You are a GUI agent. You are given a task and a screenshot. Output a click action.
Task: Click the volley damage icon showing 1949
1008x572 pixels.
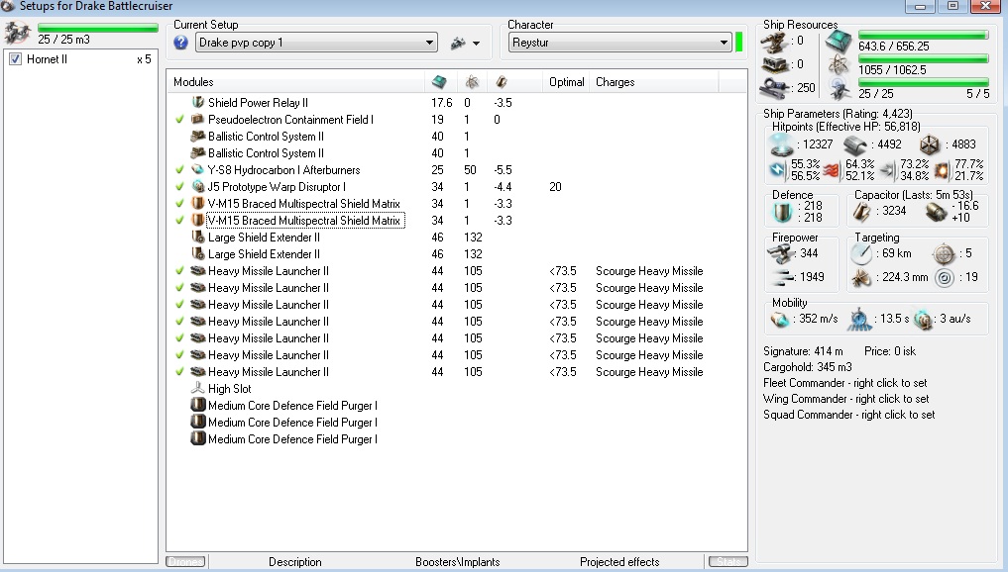(x=782, y=277)
